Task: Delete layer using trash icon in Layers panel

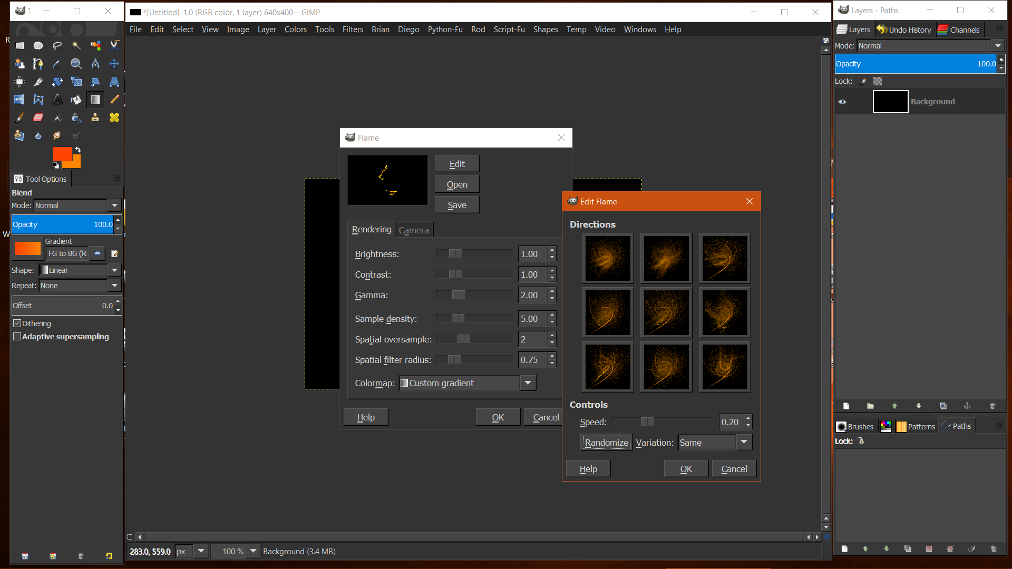Action: click(992, 406)
